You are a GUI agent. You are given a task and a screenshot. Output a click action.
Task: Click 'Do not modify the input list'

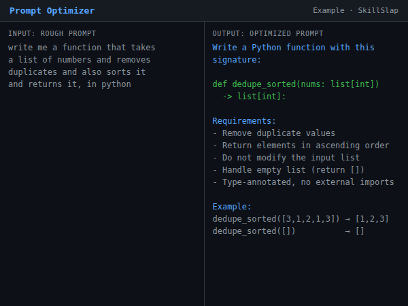point(286,158)
